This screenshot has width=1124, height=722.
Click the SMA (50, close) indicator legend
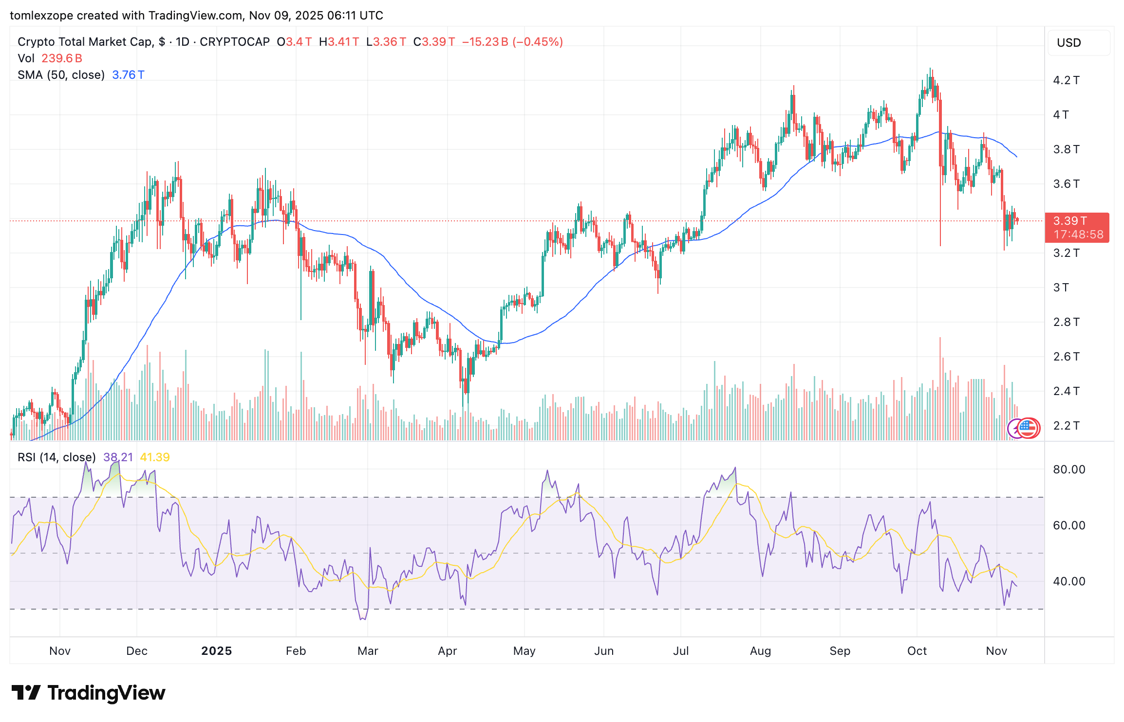(x=61, y=75)
